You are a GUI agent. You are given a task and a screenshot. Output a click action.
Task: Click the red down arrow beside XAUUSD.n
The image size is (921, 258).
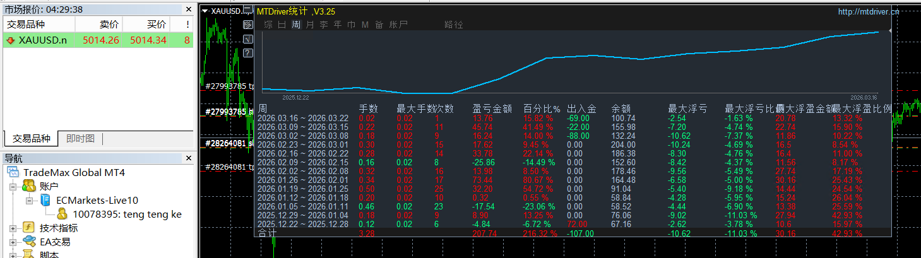(x=10, y=40)
